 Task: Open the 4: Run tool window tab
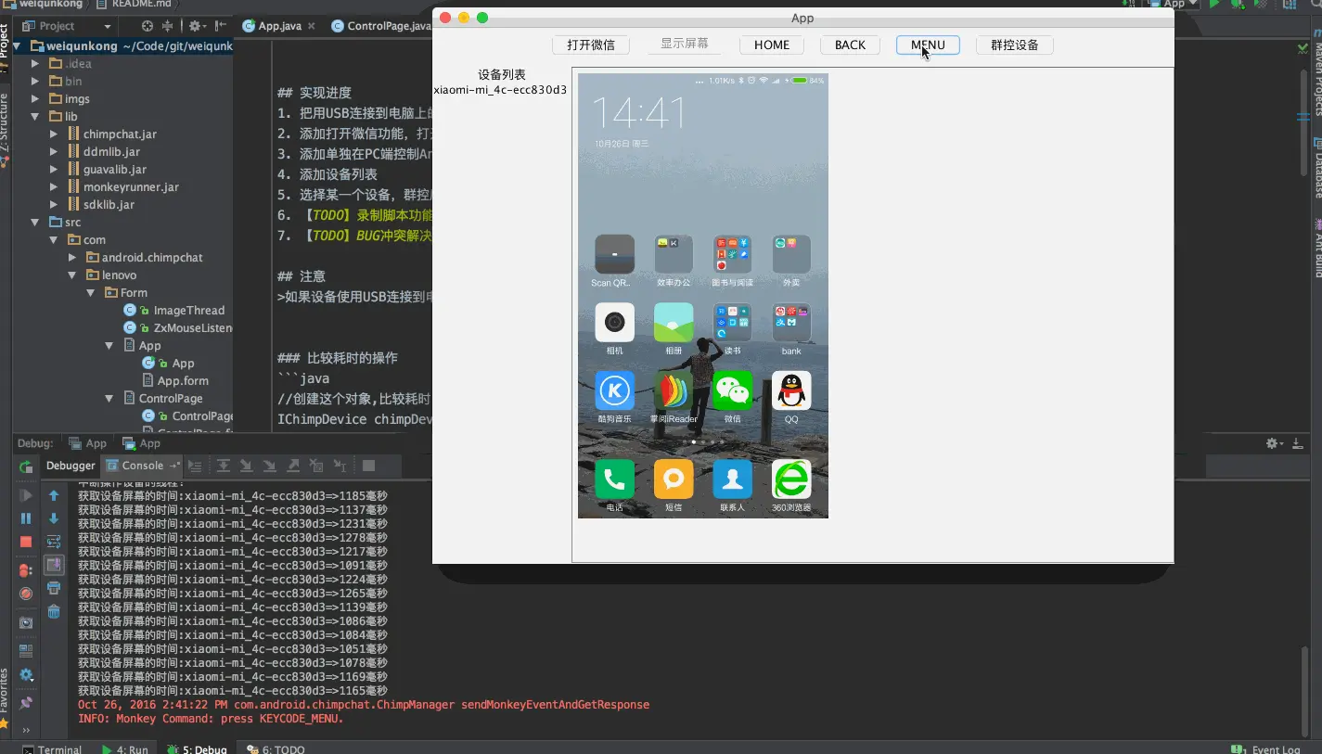pyautogui.click(x=125, y=748)
